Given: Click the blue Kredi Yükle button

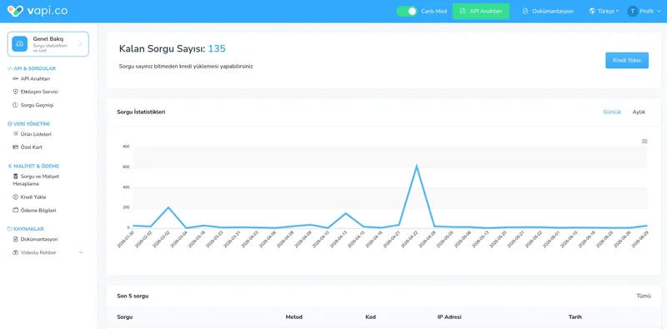Looking at the screenshot, I should 627,60.
